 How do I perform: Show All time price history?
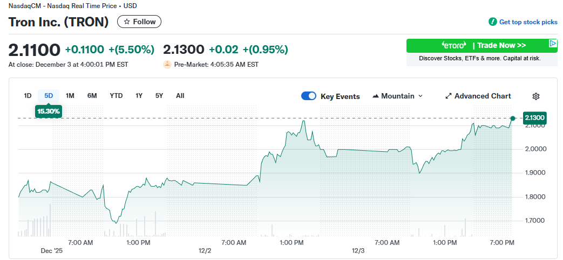tap(180, 96)
